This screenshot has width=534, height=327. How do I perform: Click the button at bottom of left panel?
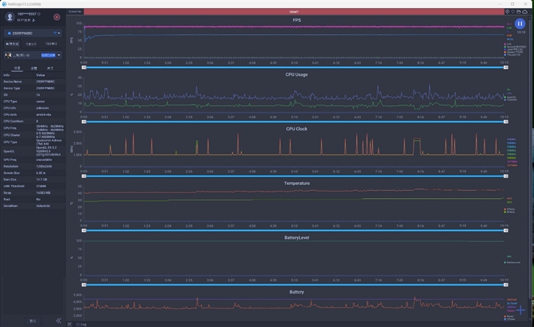coord(33,320)
